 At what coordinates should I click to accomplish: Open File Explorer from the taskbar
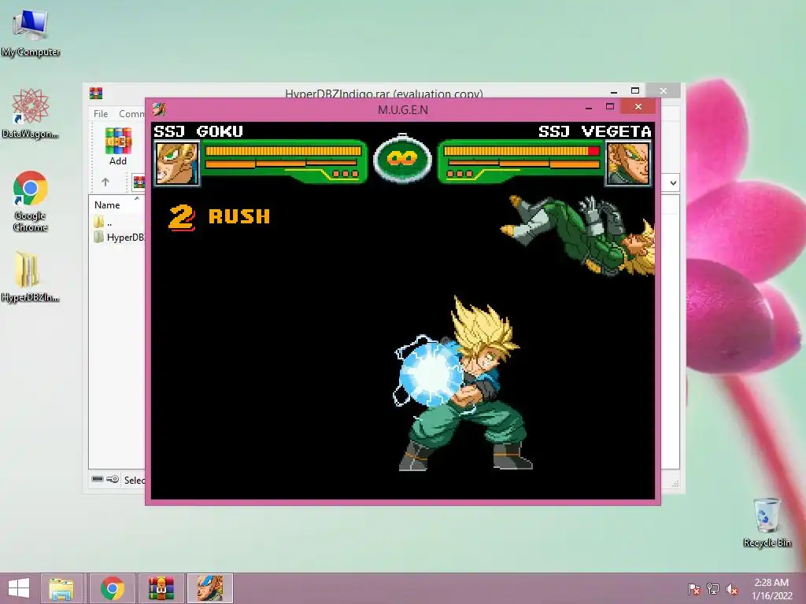pos(61,588)
